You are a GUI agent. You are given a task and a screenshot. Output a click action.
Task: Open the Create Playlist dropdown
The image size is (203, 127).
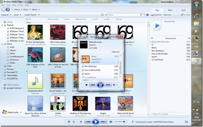click(x=32, y=15)
